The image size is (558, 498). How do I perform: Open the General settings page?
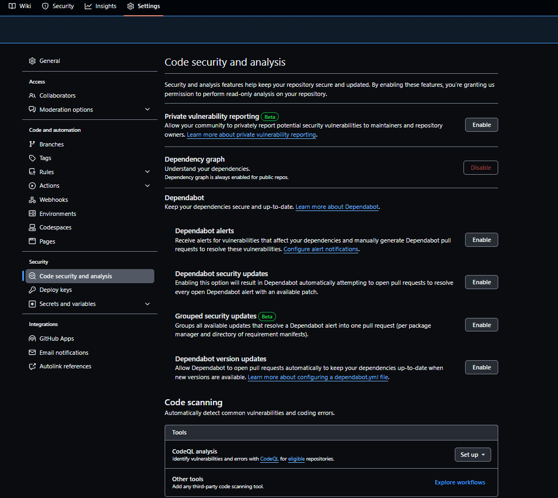point(49,61)
